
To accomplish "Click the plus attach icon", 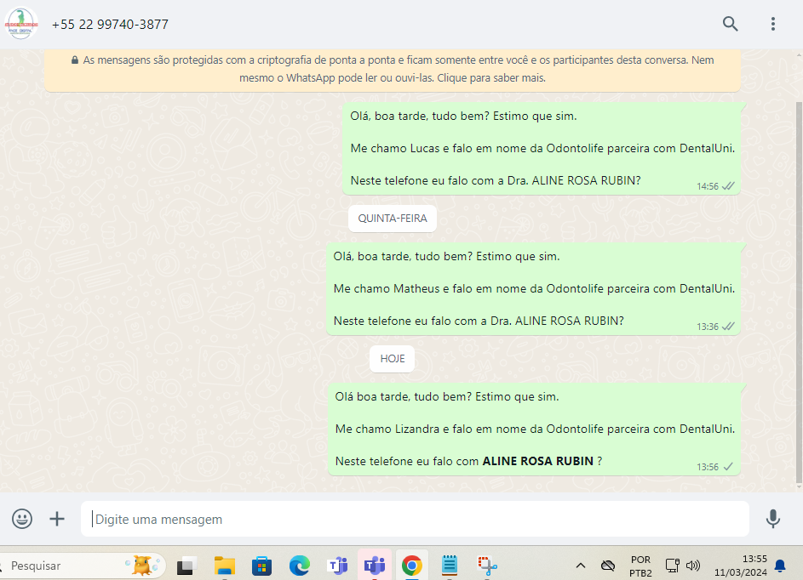I will [x=57, y=519].
